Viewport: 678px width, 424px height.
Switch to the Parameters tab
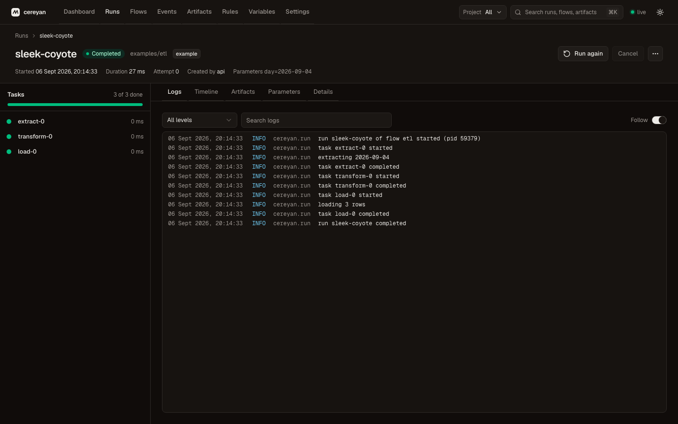[284, 92]
